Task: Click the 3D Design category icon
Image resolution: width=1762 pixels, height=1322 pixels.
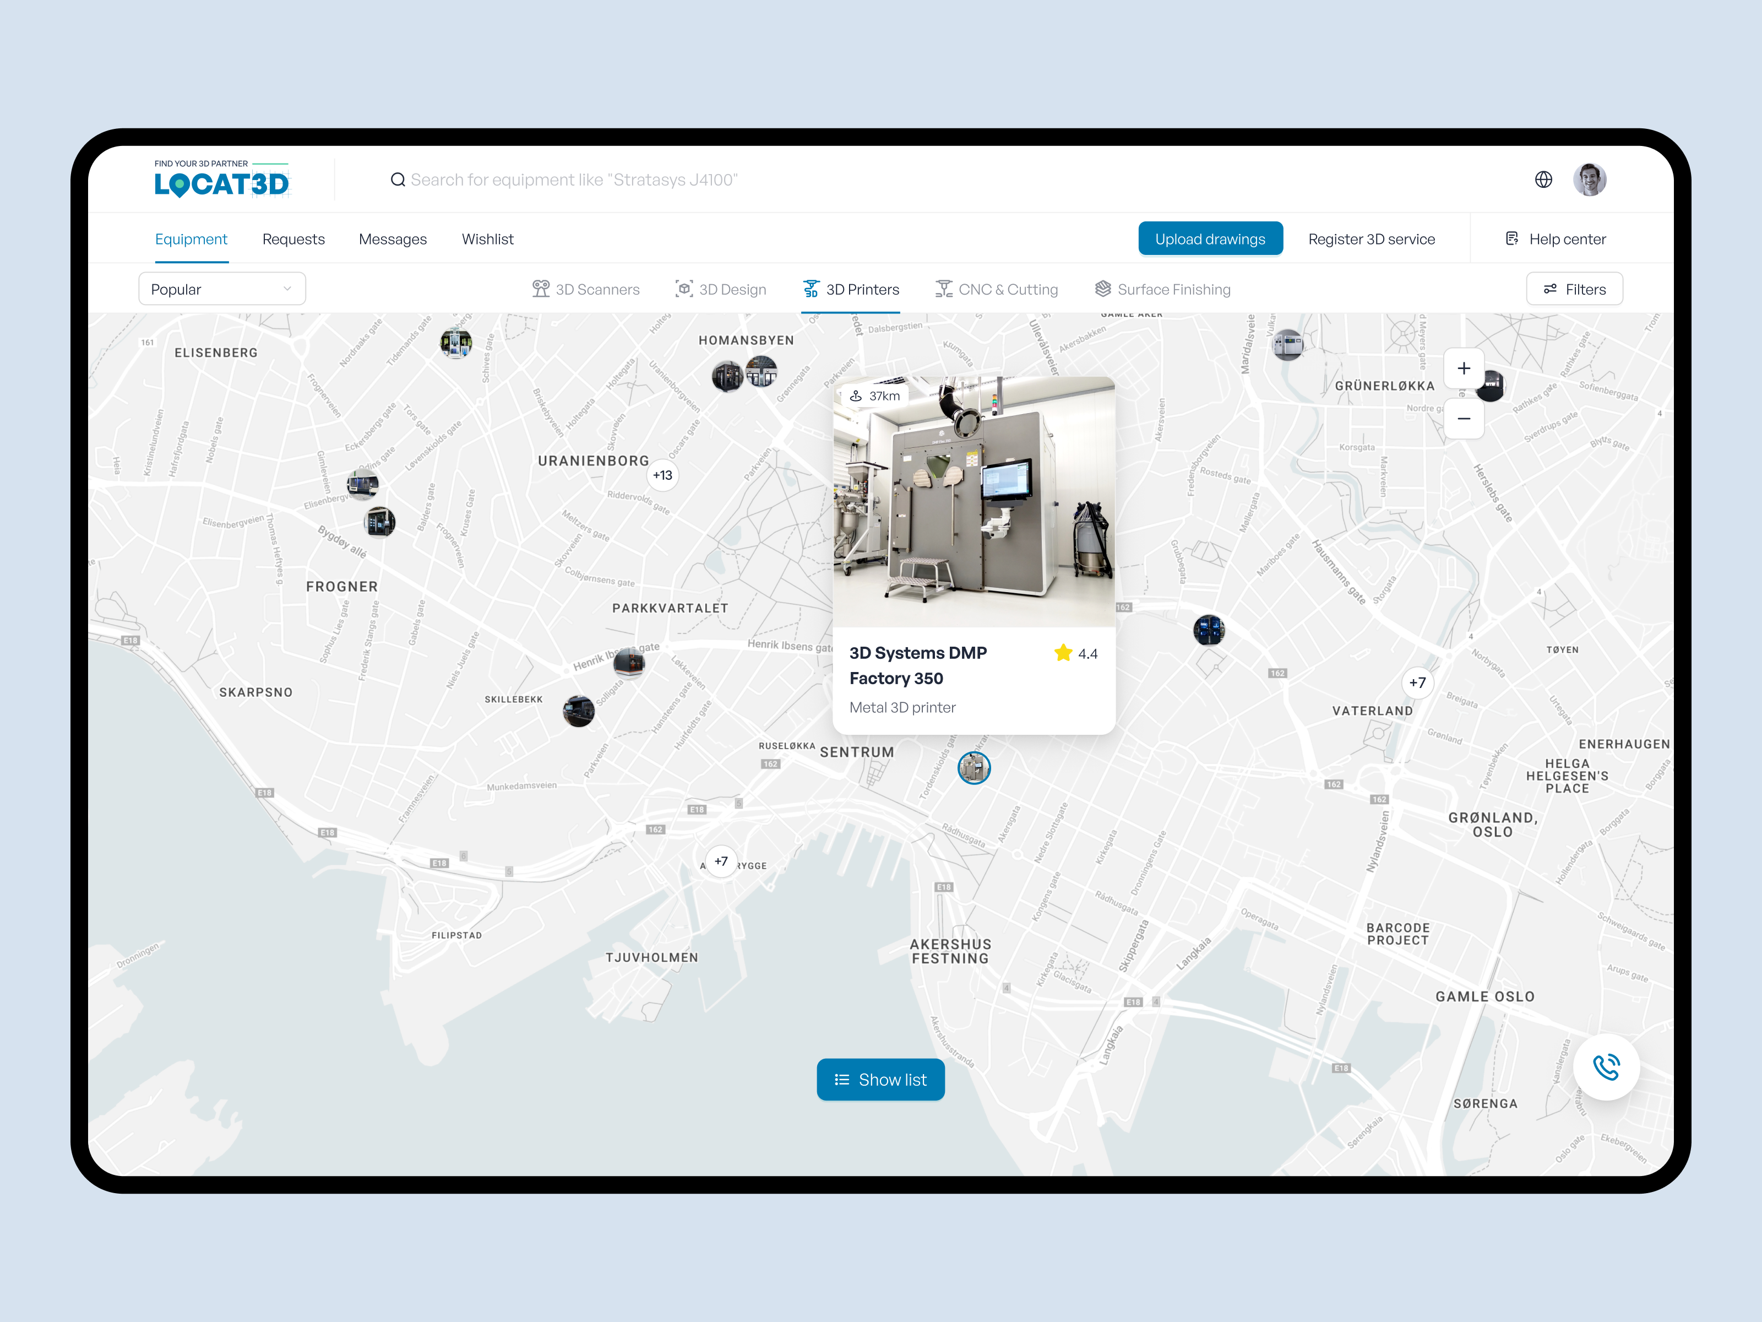Action: tap(683, 289)
